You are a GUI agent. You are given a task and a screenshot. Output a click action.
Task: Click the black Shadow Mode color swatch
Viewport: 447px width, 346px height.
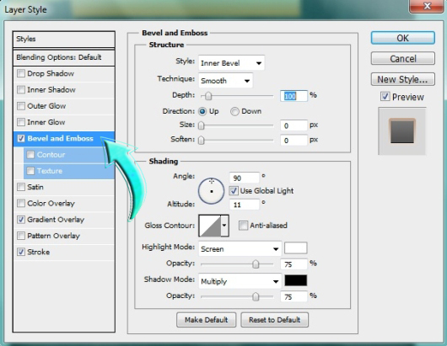click(296, 280)
